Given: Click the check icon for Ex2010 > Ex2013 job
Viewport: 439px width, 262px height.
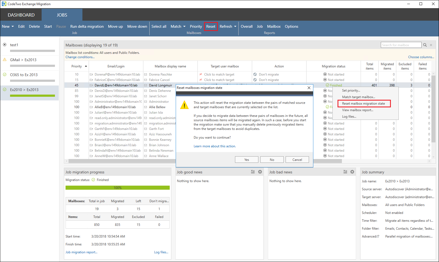Looking at the screenshot, I should (5, 89).
